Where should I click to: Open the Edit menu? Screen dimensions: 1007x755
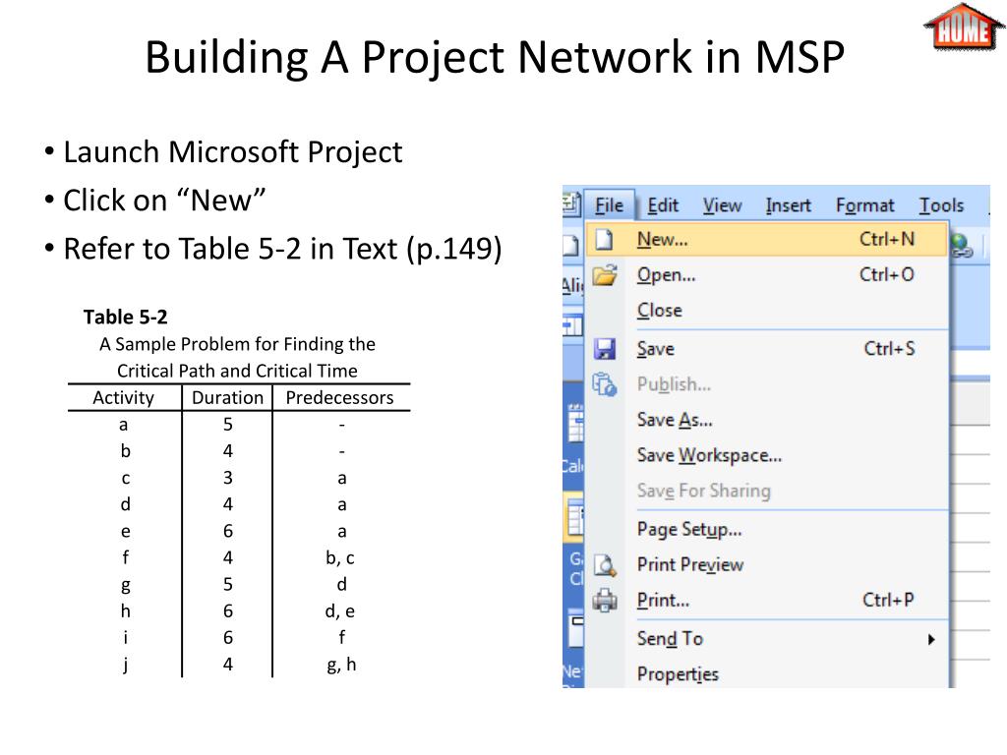663,205
